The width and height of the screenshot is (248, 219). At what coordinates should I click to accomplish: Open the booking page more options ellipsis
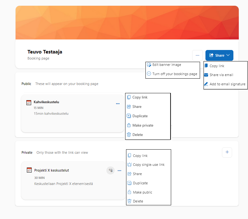198,55
